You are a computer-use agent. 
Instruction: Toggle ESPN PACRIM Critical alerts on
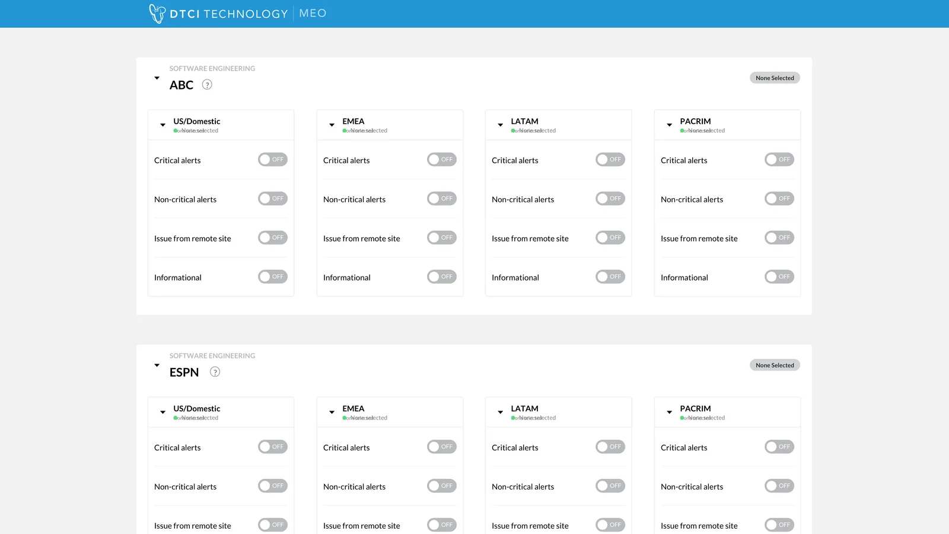tap(779, 447)
